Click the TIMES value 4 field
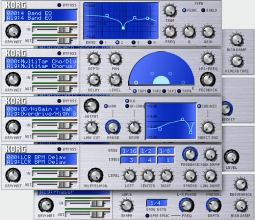Image resolution: width=255 pixels, height=220 pixels. pyautogui.click(x=147, y=160)
